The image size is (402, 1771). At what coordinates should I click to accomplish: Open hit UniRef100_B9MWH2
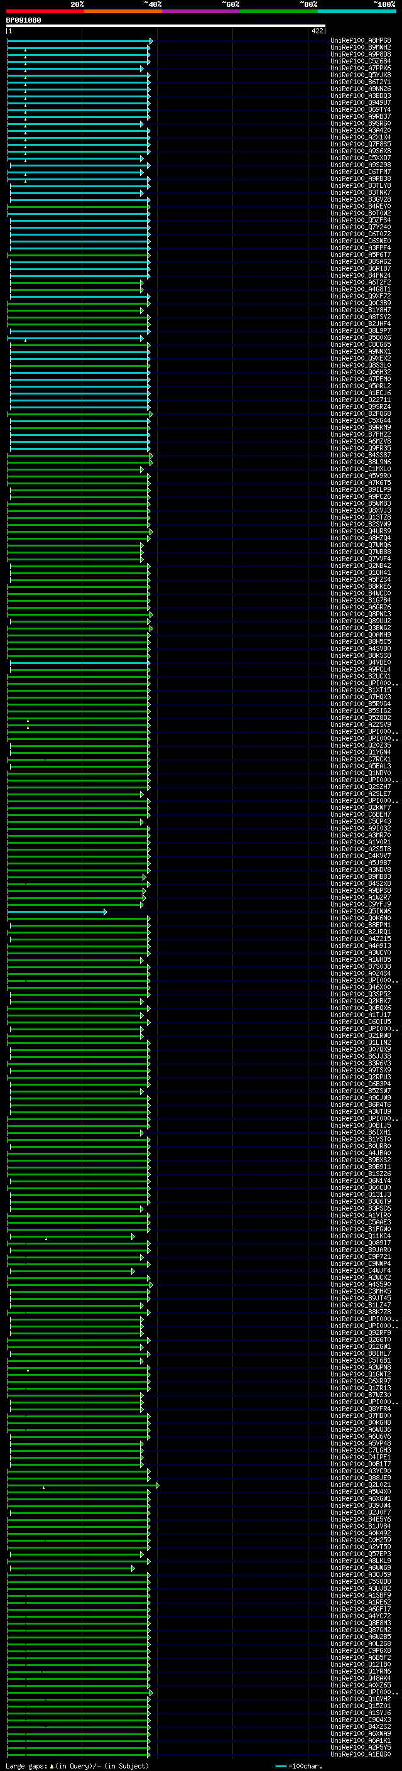[361, 48]
